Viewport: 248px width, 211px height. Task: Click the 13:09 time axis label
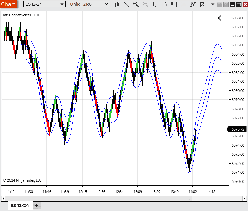tap(138, 192)
